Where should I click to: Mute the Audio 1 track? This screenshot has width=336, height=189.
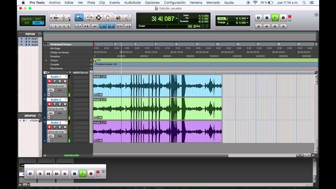[x=65, y=81]
